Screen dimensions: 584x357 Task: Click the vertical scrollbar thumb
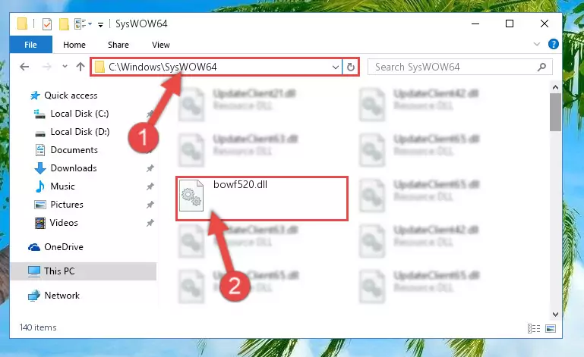tap(555, 112)
